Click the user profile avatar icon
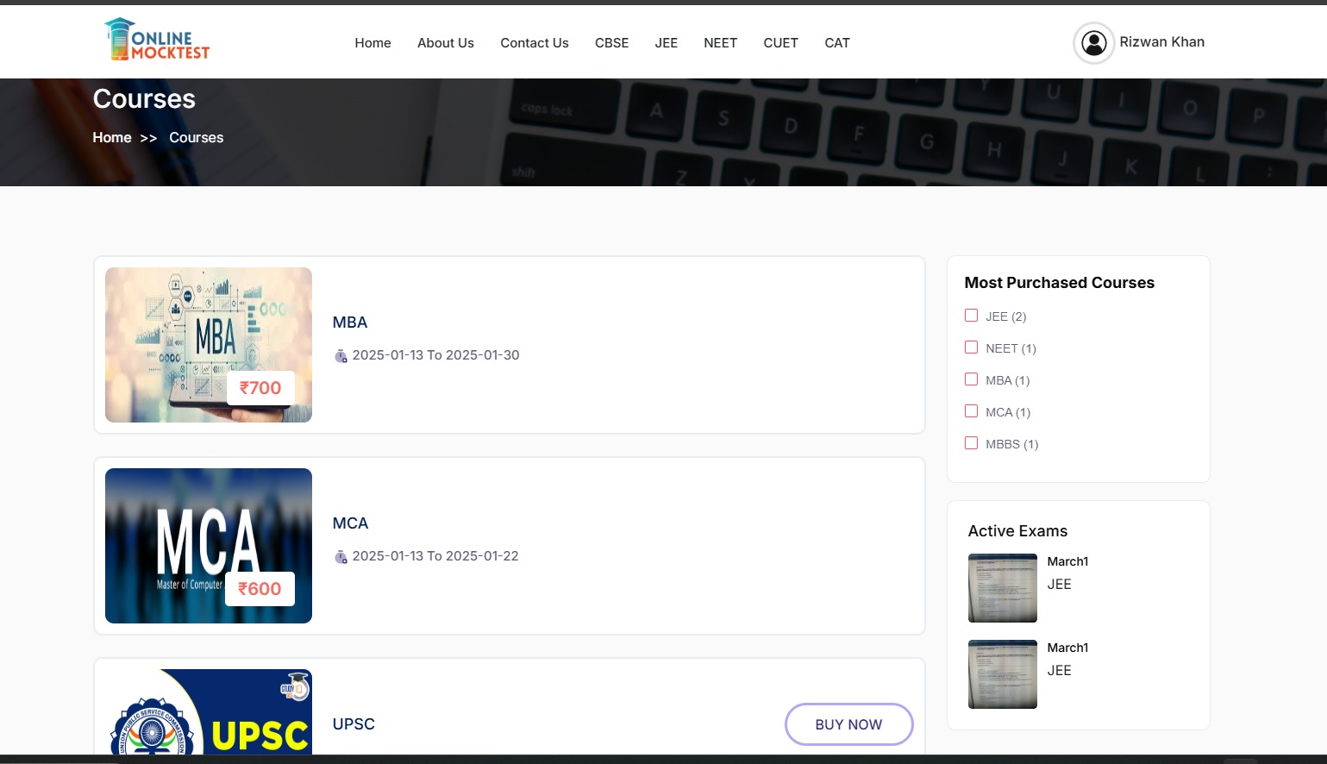Screen dimensions: 1327x764 pyautogui.click(x=1093, y=43)
